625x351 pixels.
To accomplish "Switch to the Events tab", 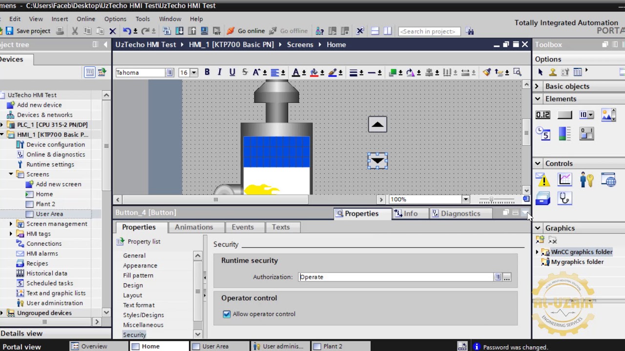I will (243, 227).
